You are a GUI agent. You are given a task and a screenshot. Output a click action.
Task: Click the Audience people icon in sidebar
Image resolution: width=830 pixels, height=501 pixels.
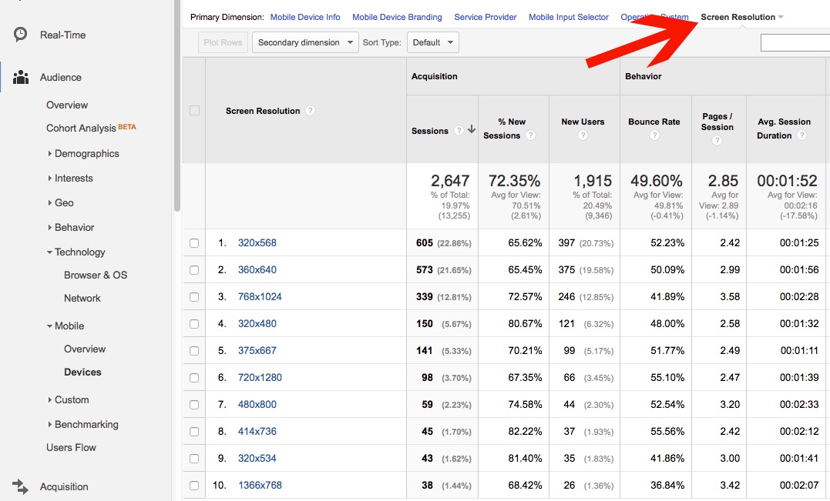(19, 77)
